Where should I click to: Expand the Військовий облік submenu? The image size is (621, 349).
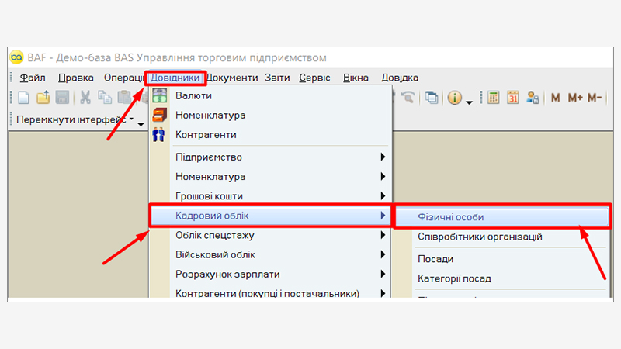[x=215, y=254]
